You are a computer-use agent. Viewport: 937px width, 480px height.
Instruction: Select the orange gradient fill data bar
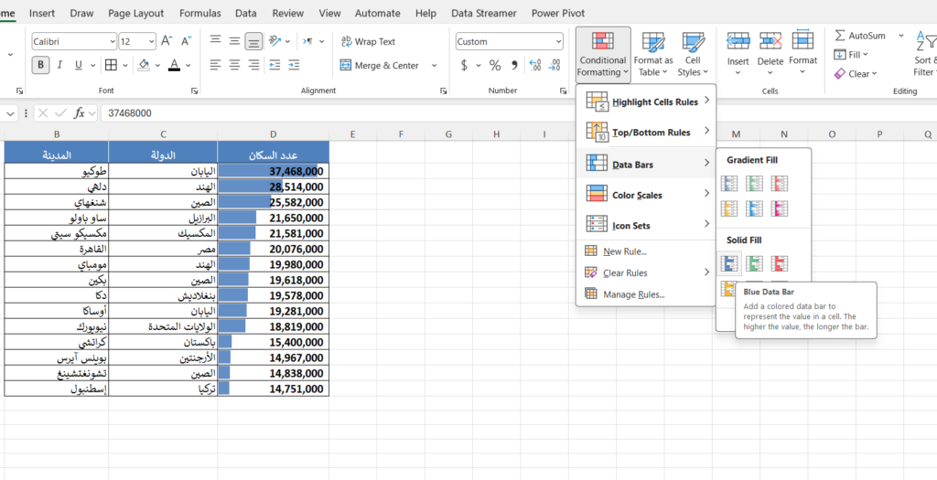(x=729, y=208)
